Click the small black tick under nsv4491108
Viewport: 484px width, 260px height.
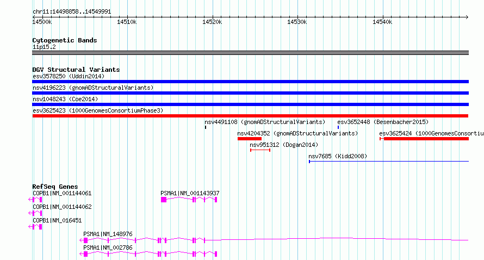pyautogui.click(x=206, y=127)
